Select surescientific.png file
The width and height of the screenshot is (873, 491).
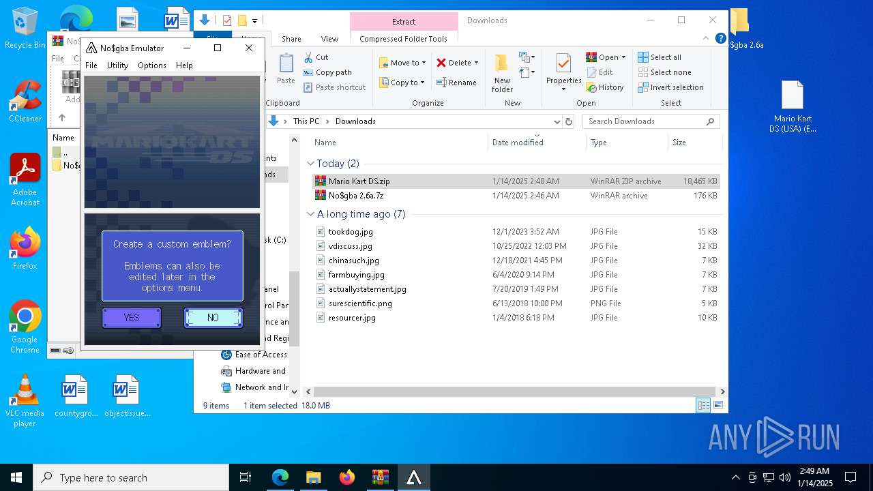click(x=516, y=303)
